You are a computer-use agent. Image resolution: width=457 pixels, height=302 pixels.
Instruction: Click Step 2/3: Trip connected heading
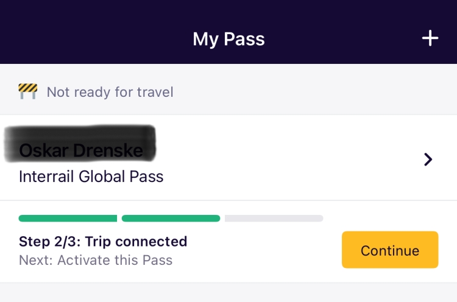pyautogui.click(x=103, y=242)
